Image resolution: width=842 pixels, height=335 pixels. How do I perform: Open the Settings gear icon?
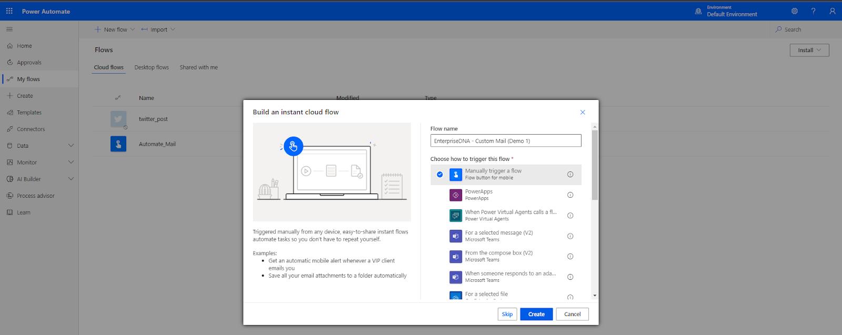[x=795, y=11]
